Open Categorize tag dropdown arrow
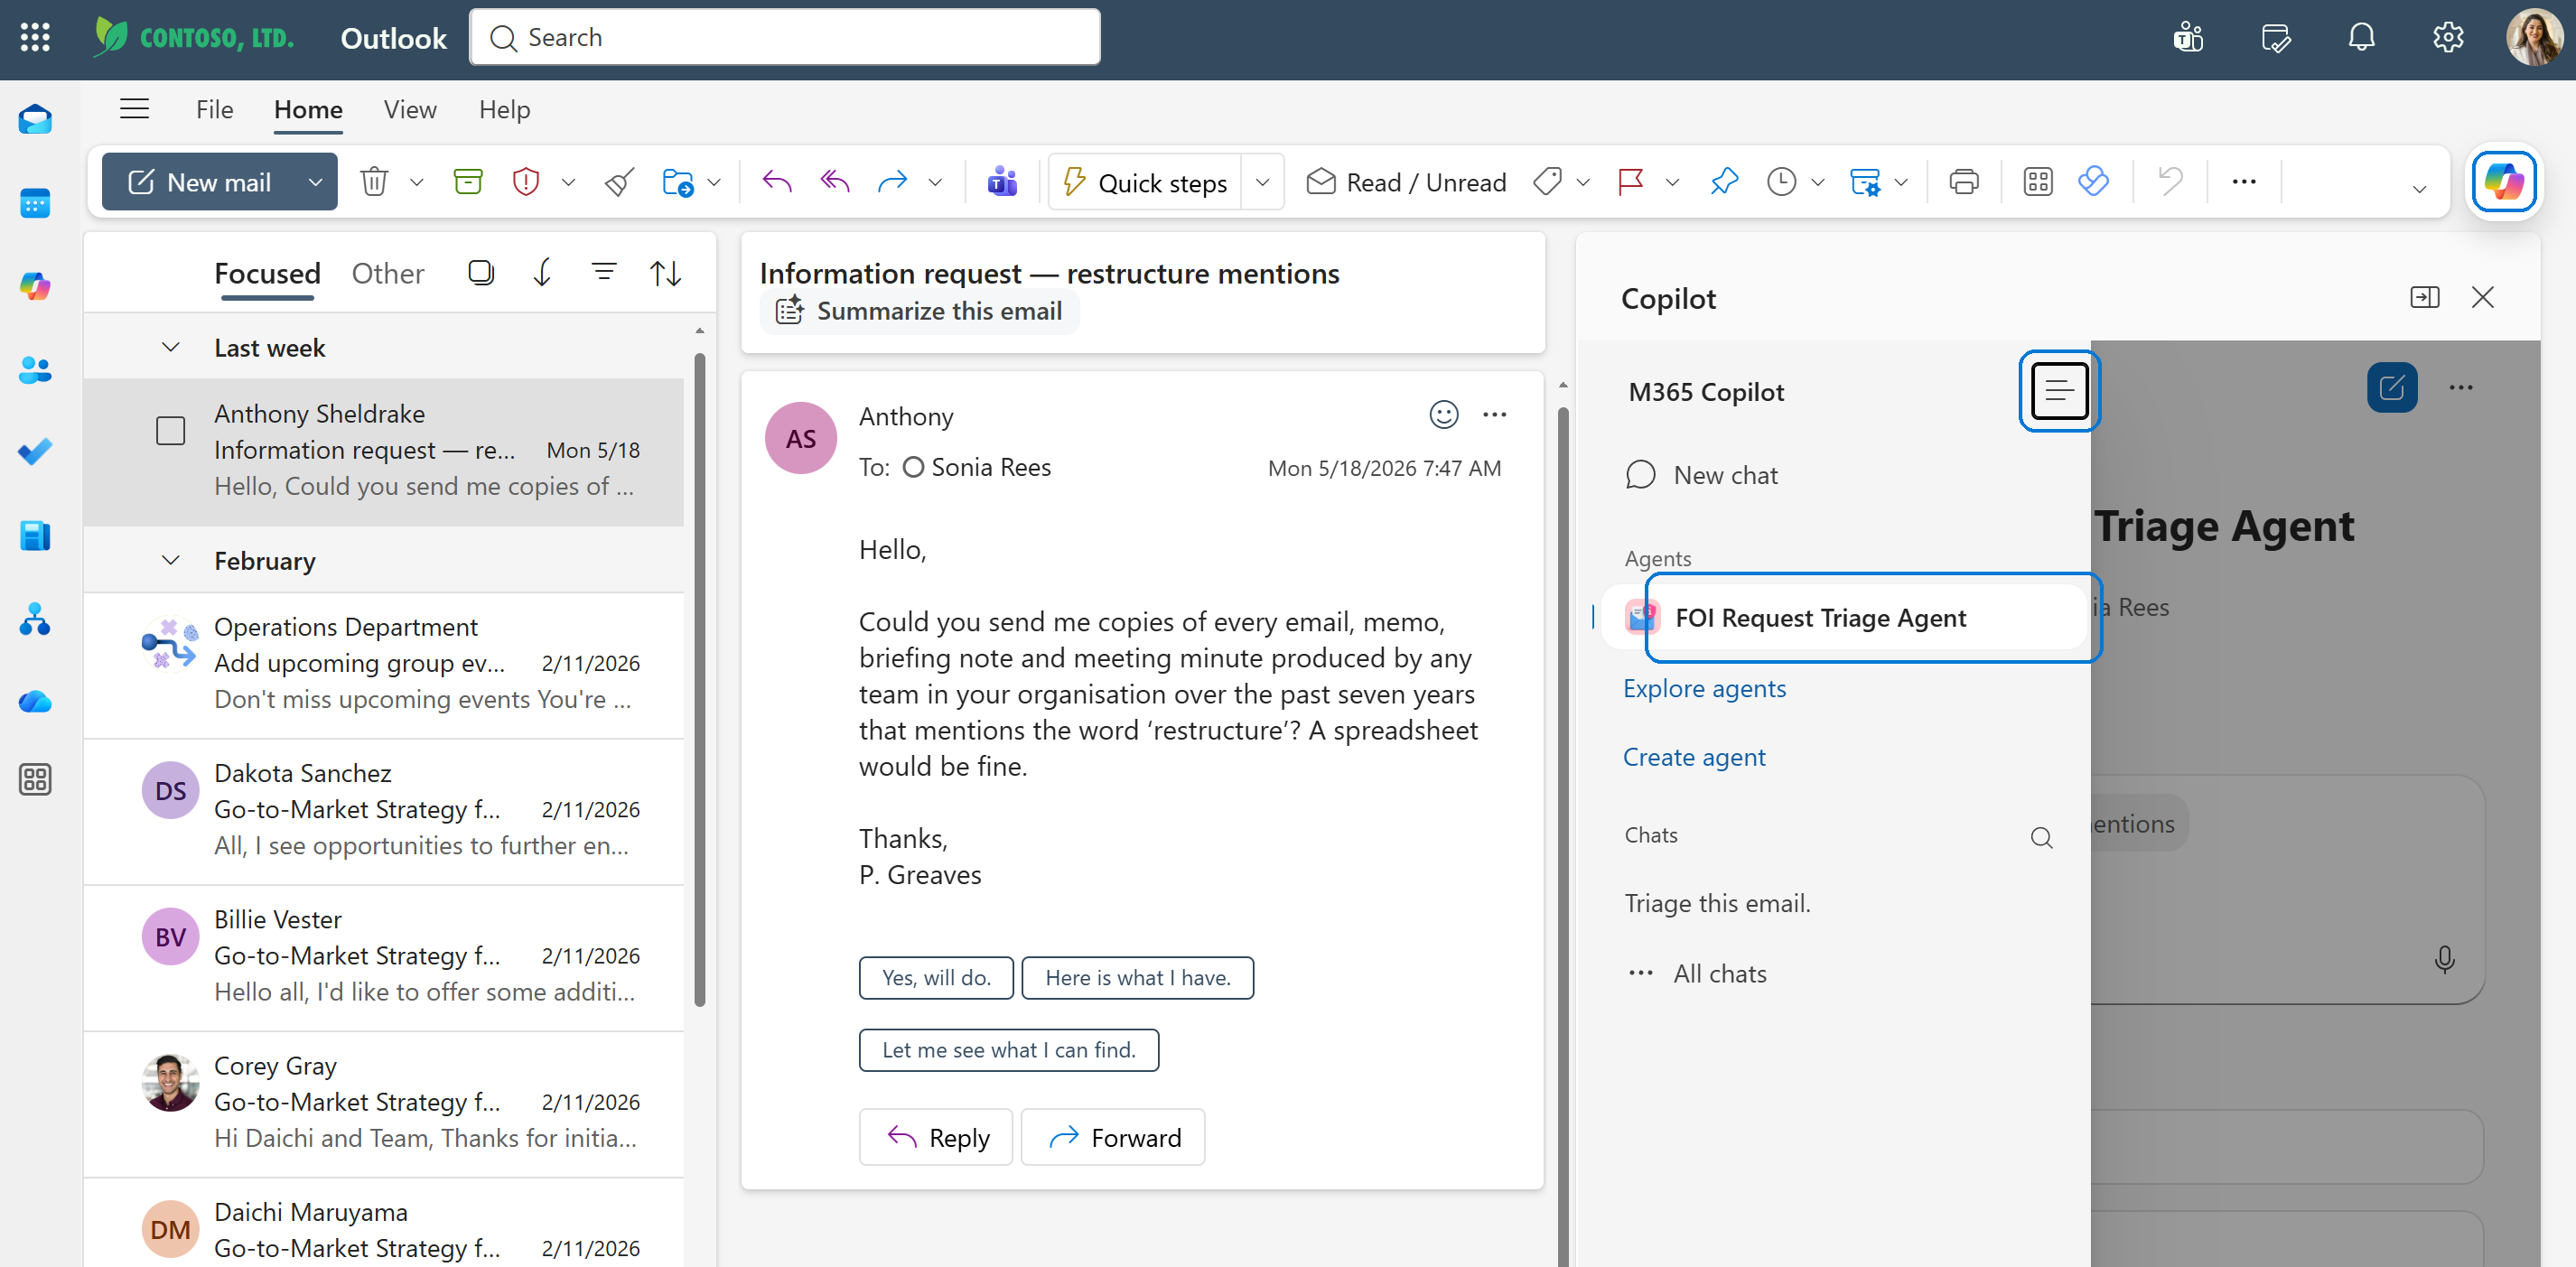The height and width of the screenshot is (1267, 2576). pos(1583,183)
